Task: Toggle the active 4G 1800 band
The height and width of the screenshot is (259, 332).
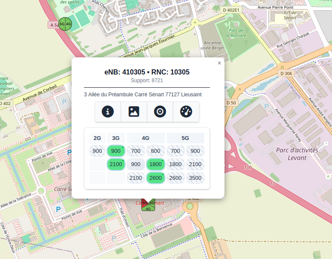Action: point(156,164)
